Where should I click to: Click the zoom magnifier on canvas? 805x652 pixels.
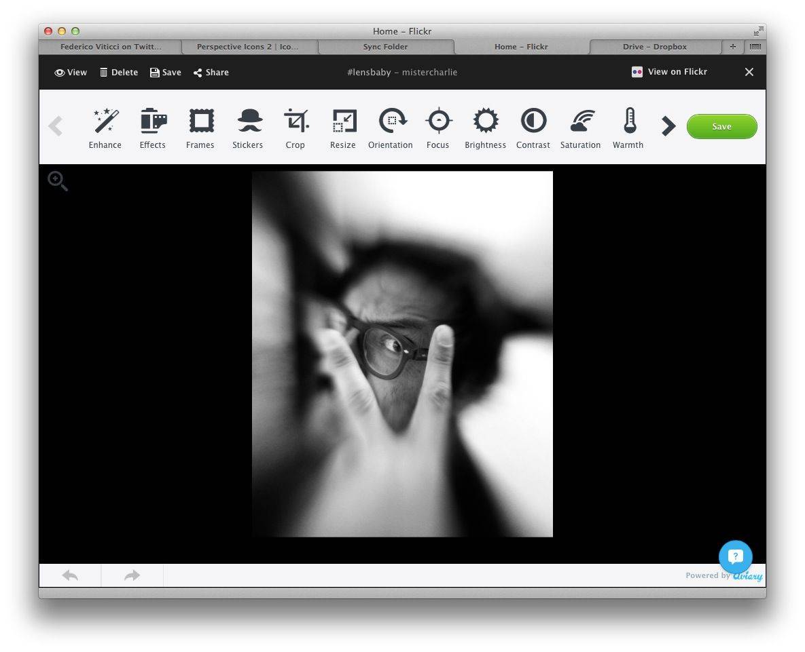[58, 181]
